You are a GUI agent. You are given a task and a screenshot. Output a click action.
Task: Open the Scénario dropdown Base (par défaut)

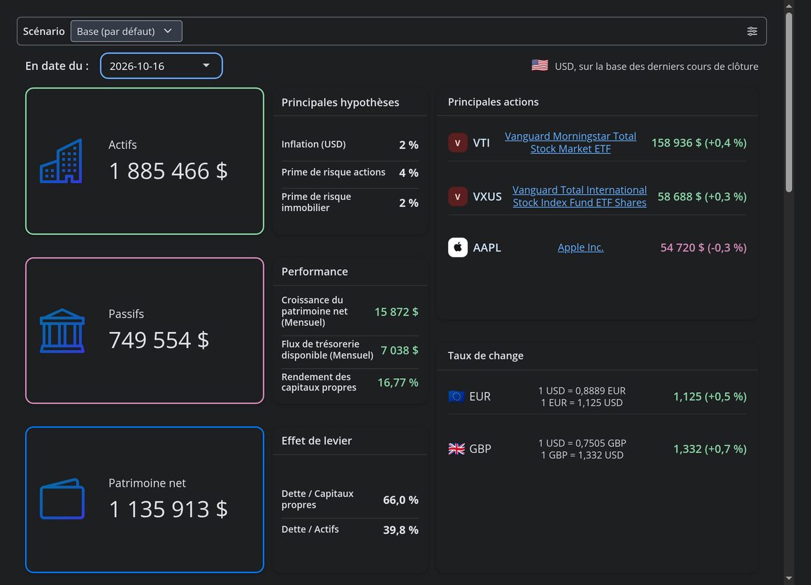(x=127, y=31)
